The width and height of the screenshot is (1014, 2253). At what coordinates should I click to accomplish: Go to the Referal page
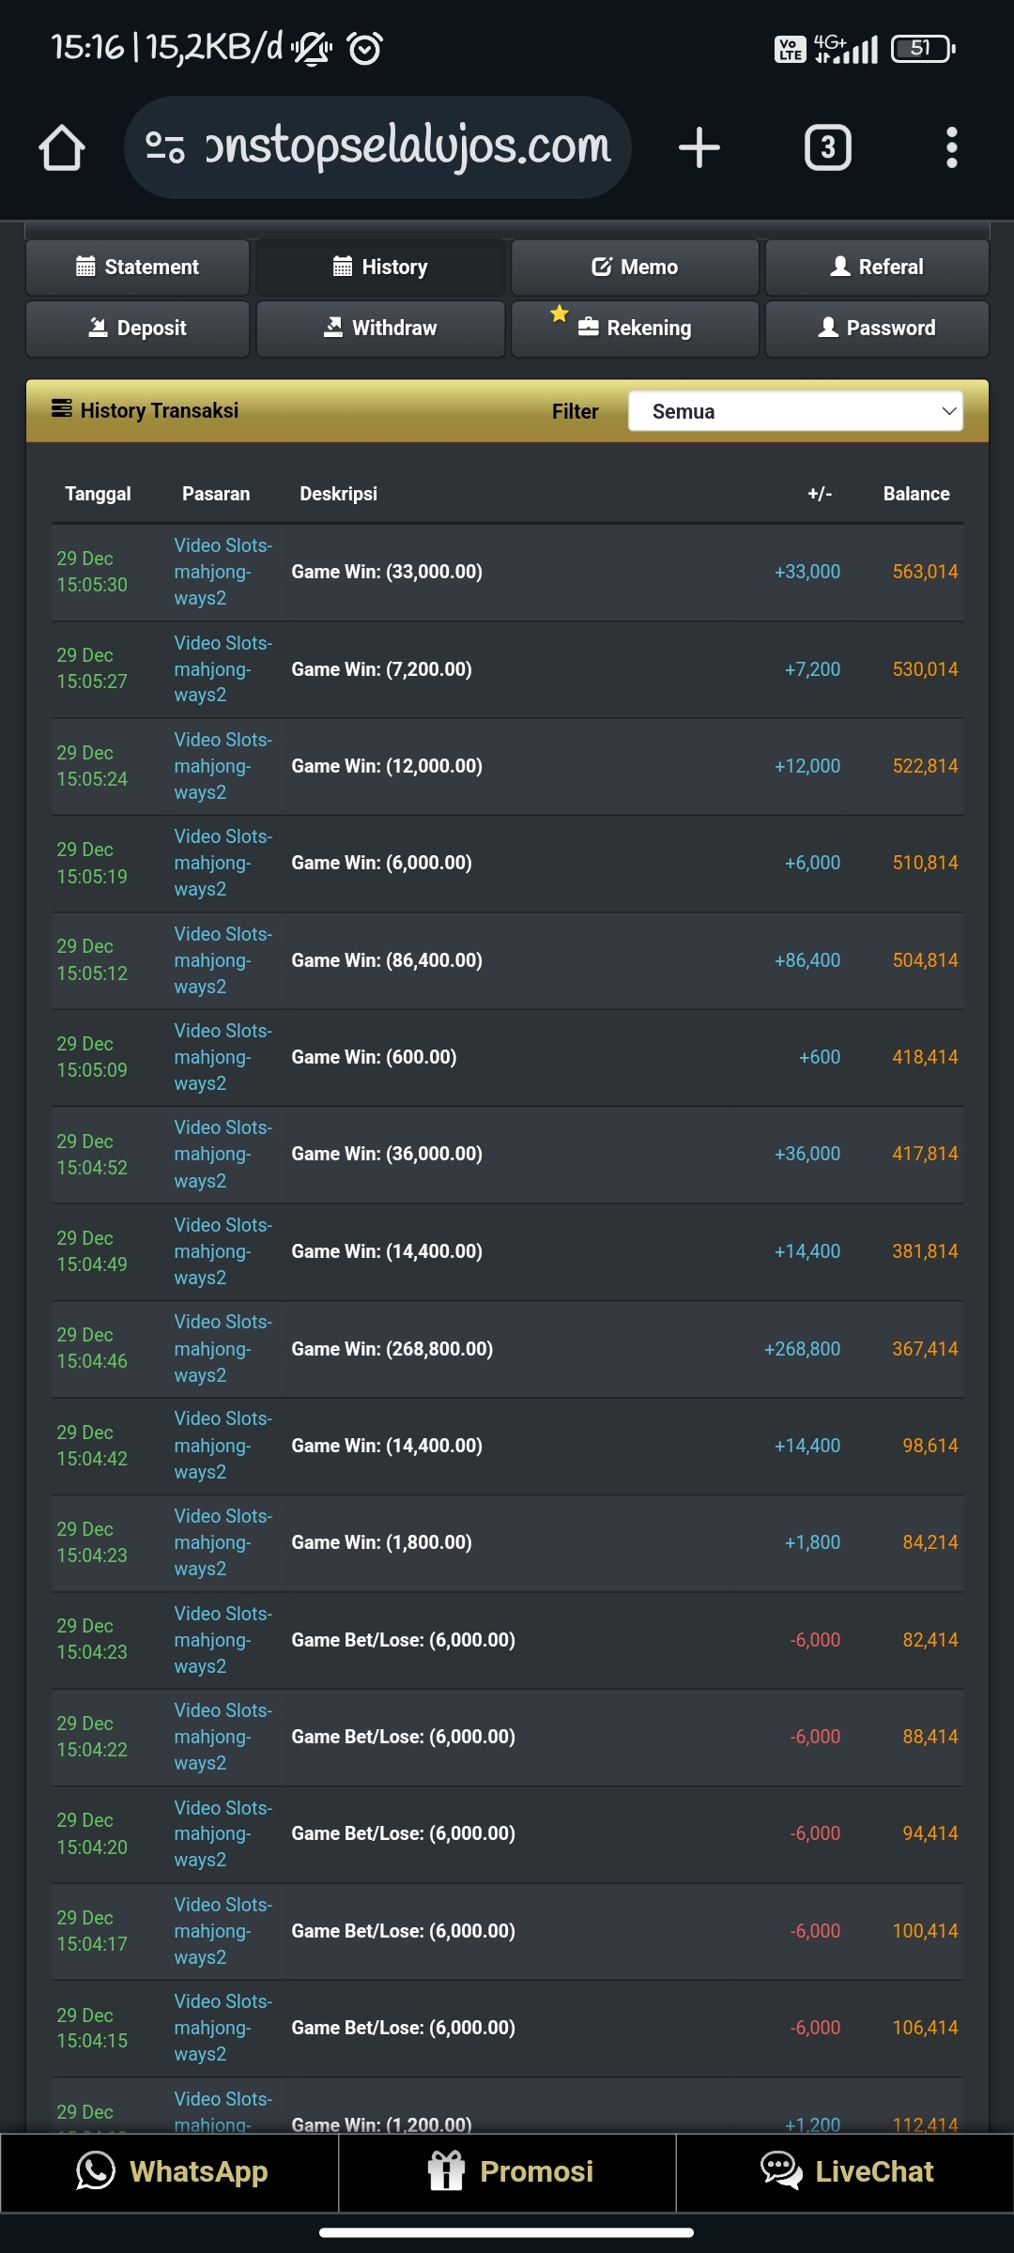877,268
